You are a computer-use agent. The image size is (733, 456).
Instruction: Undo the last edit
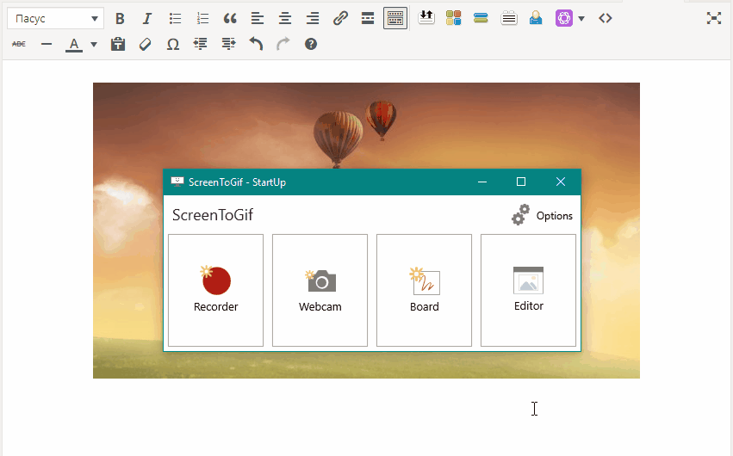[x=256, y=45]
